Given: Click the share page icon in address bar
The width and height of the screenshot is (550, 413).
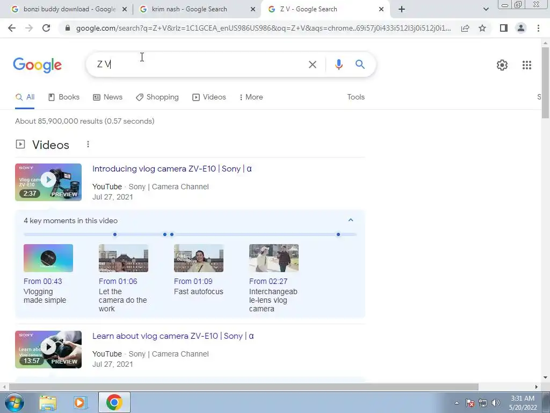Looking at the screenshot, I should (x=465, y=28).
